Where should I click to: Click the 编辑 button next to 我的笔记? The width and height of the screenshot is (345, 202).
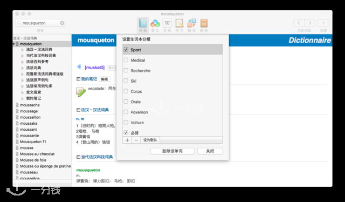coord(105,79)
